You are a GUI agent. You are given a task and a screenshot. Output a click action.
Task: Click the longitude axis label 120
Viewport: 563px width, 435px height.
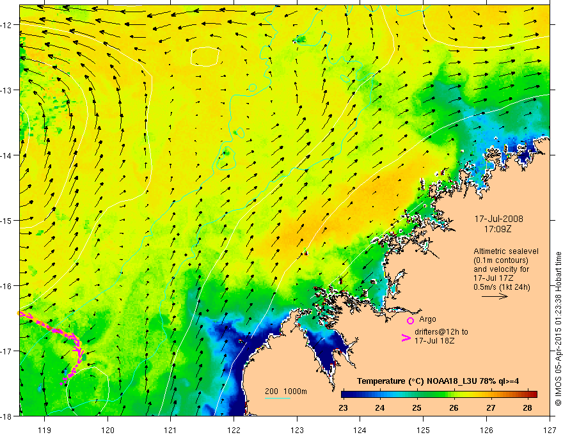click(107, 430)
